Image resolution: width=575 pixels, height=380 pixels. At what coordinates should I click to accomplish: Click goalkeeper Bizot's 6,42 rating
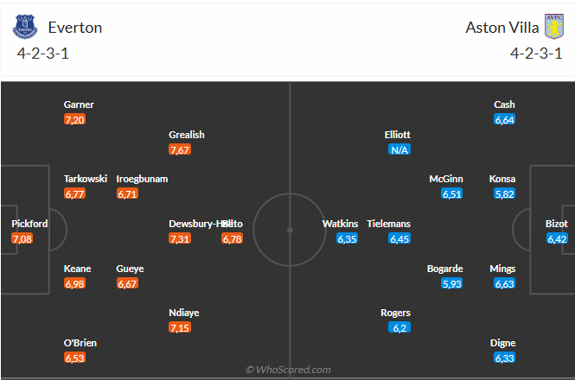[x=557, y=238]
